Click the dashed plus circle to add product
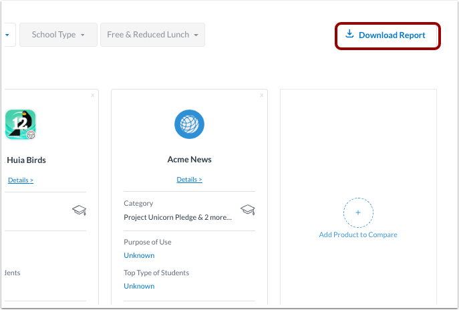The image size is (459, 310). pos(358,212)
